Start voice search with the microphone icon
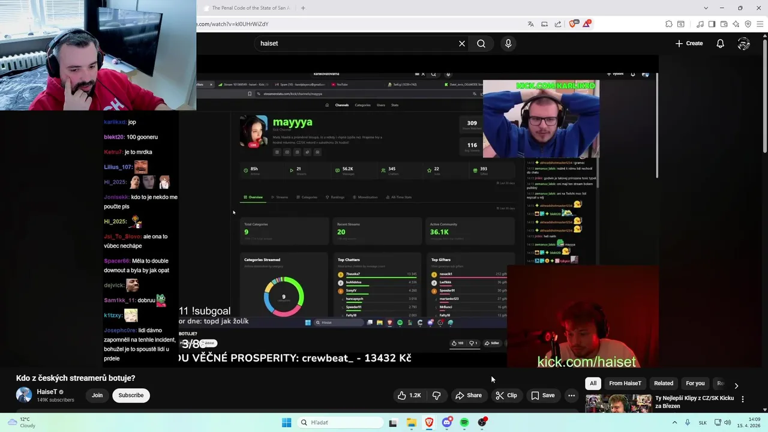Viewport: 768px width, 432px height. pos(508,43)
